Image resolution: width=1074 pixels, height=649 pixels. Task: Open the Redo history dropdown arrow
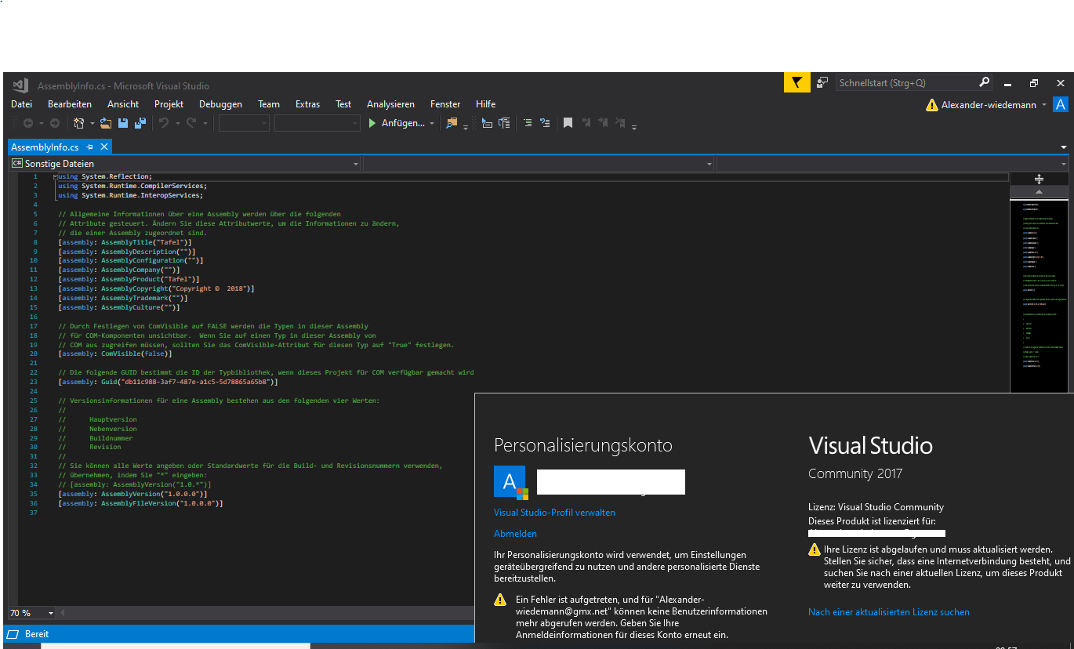tap(205, 123)
